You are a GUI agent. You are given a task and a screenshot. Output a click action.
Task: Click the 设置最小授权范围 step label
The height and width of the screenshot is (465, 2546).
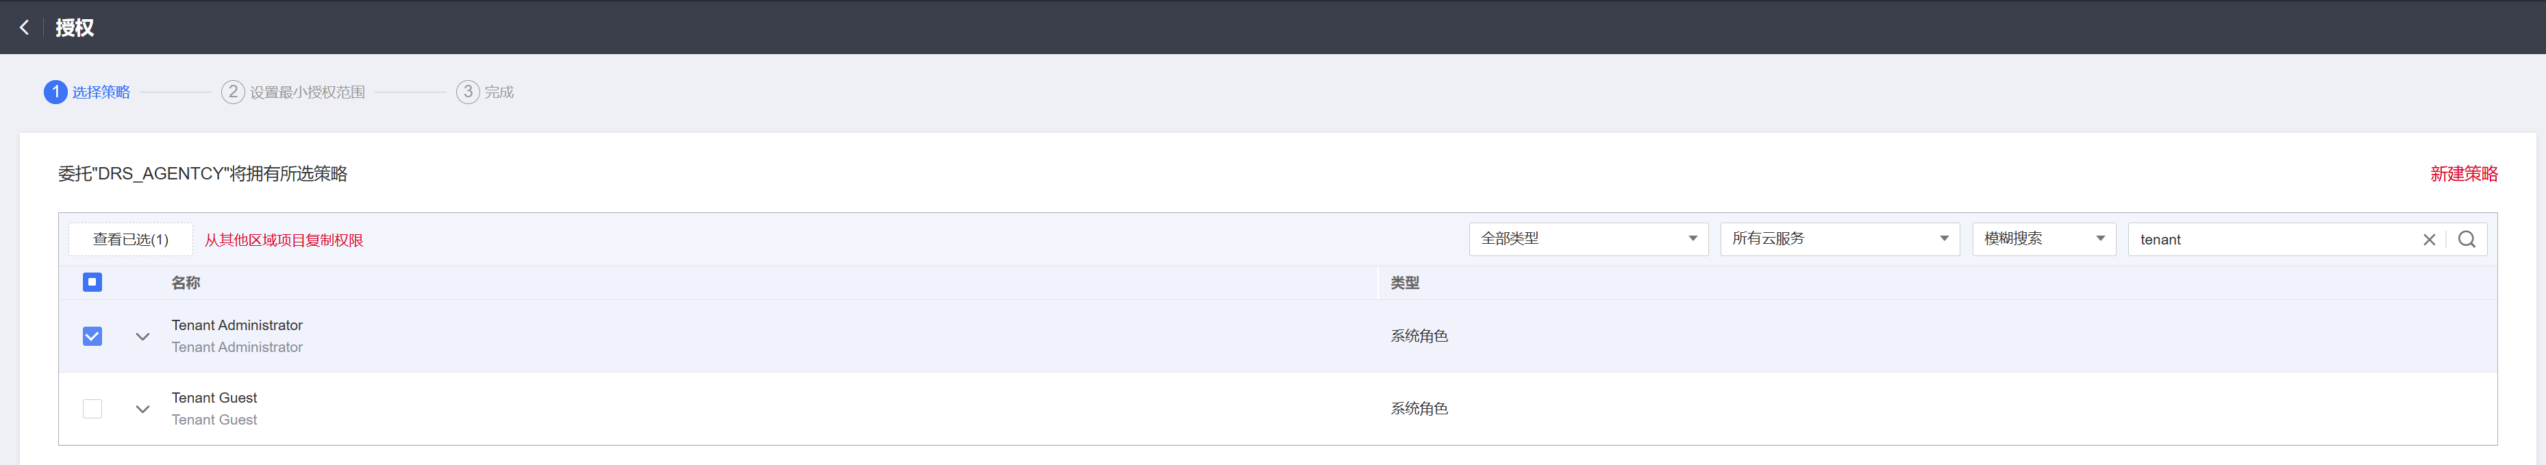[x=308, y=92]
